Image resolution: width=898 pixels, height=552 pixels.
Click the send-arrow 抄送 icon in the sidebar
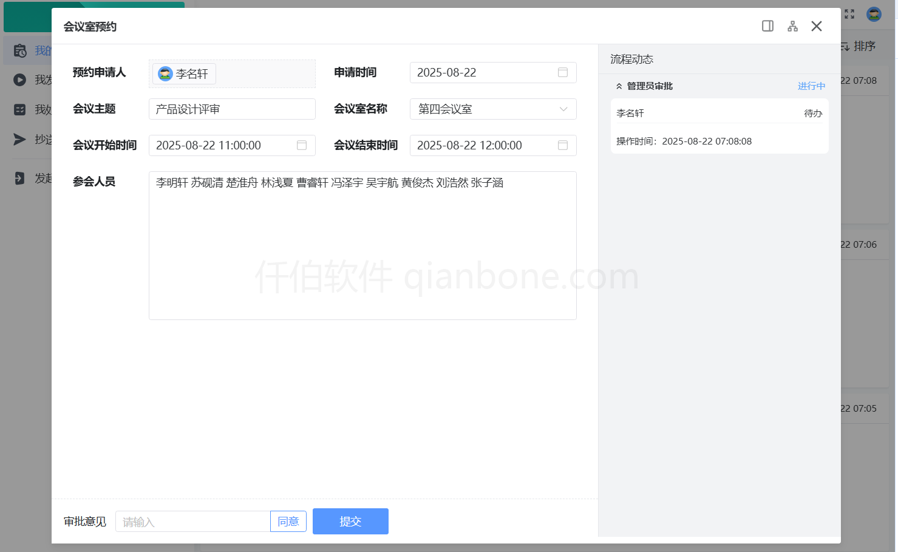point(19,140)
